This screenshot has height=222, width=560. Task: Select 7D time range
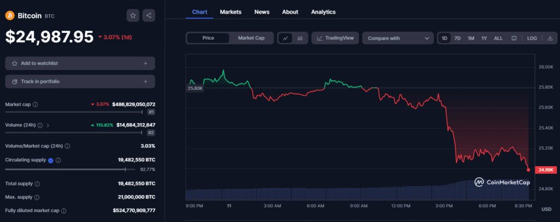tap(457, 38)
